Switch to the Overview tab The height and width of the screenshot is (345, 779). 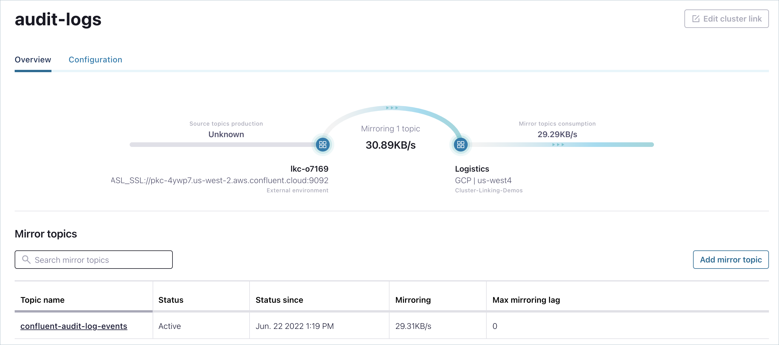click(x=33, y=60)
